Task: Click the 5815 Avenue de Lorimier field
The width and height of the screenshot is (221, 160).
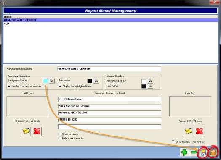Action: (109, 106)
